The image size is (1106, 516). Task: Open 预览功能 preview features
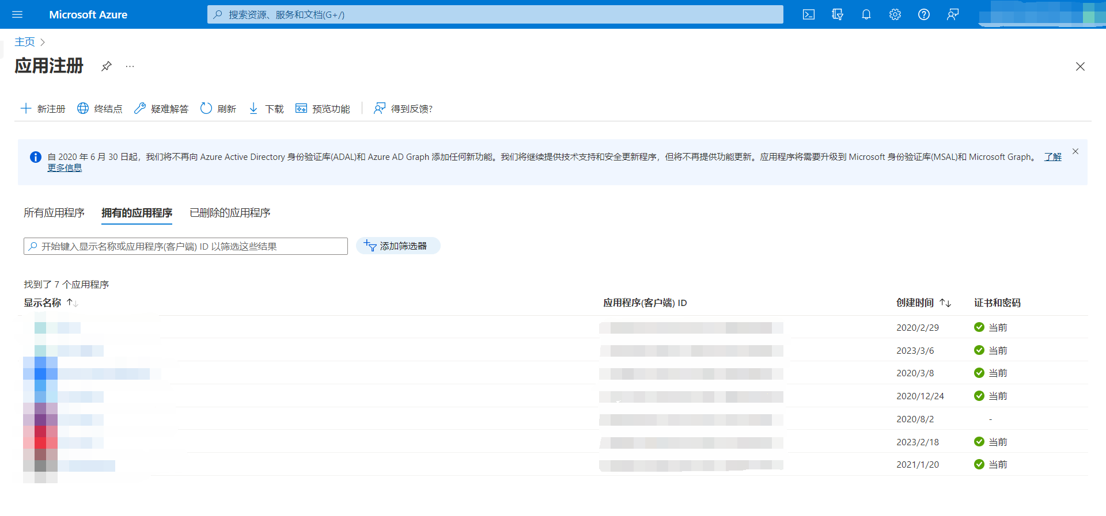point(323,109)
